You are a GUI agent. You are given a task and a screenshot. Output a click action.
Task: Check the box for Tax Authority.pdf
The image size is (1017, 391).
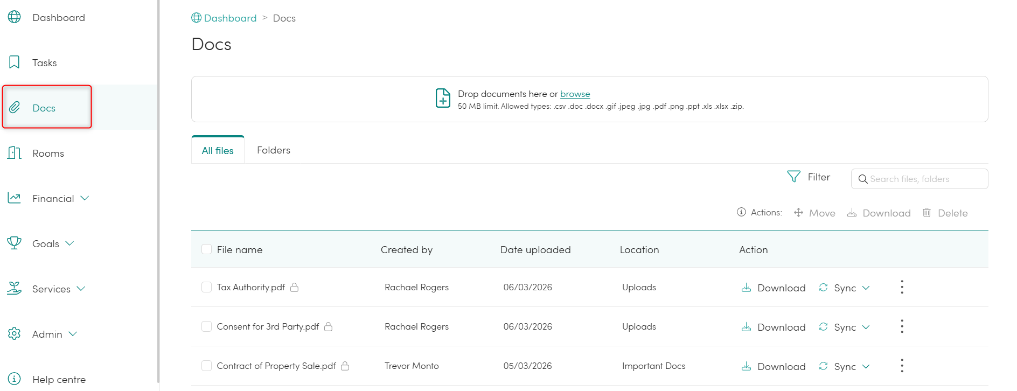point(206,287)
